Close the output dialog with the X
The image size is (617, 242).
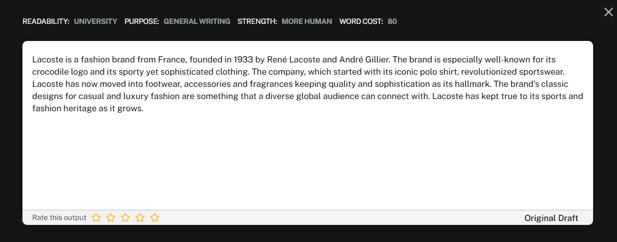[608, 12]
